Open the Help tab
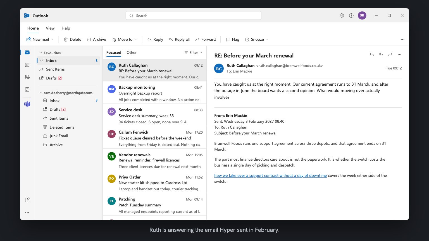 coord(66,28)
